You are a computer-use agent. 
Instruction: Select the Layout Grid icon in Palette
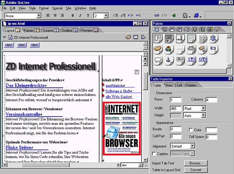tap(158, 38)
